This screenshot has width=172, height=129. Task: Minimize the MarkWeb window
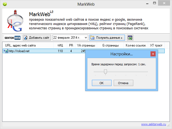(x=147, y=3)
